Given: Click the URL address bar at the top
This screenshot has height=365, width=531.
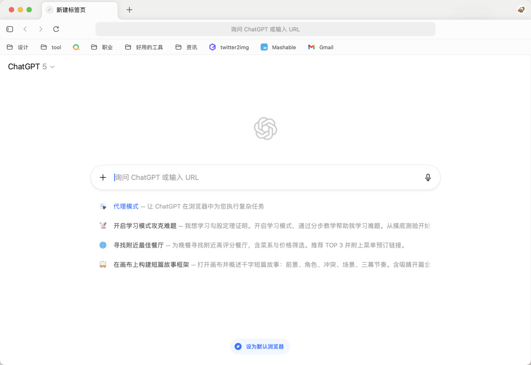Looking at the screenshot, I should tap(265, 29).
